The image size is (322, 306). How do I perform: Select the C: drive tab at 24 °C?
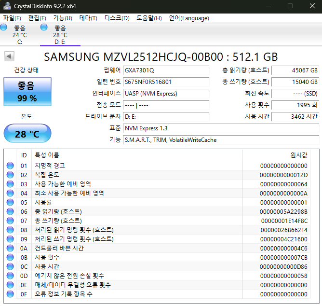20,35
